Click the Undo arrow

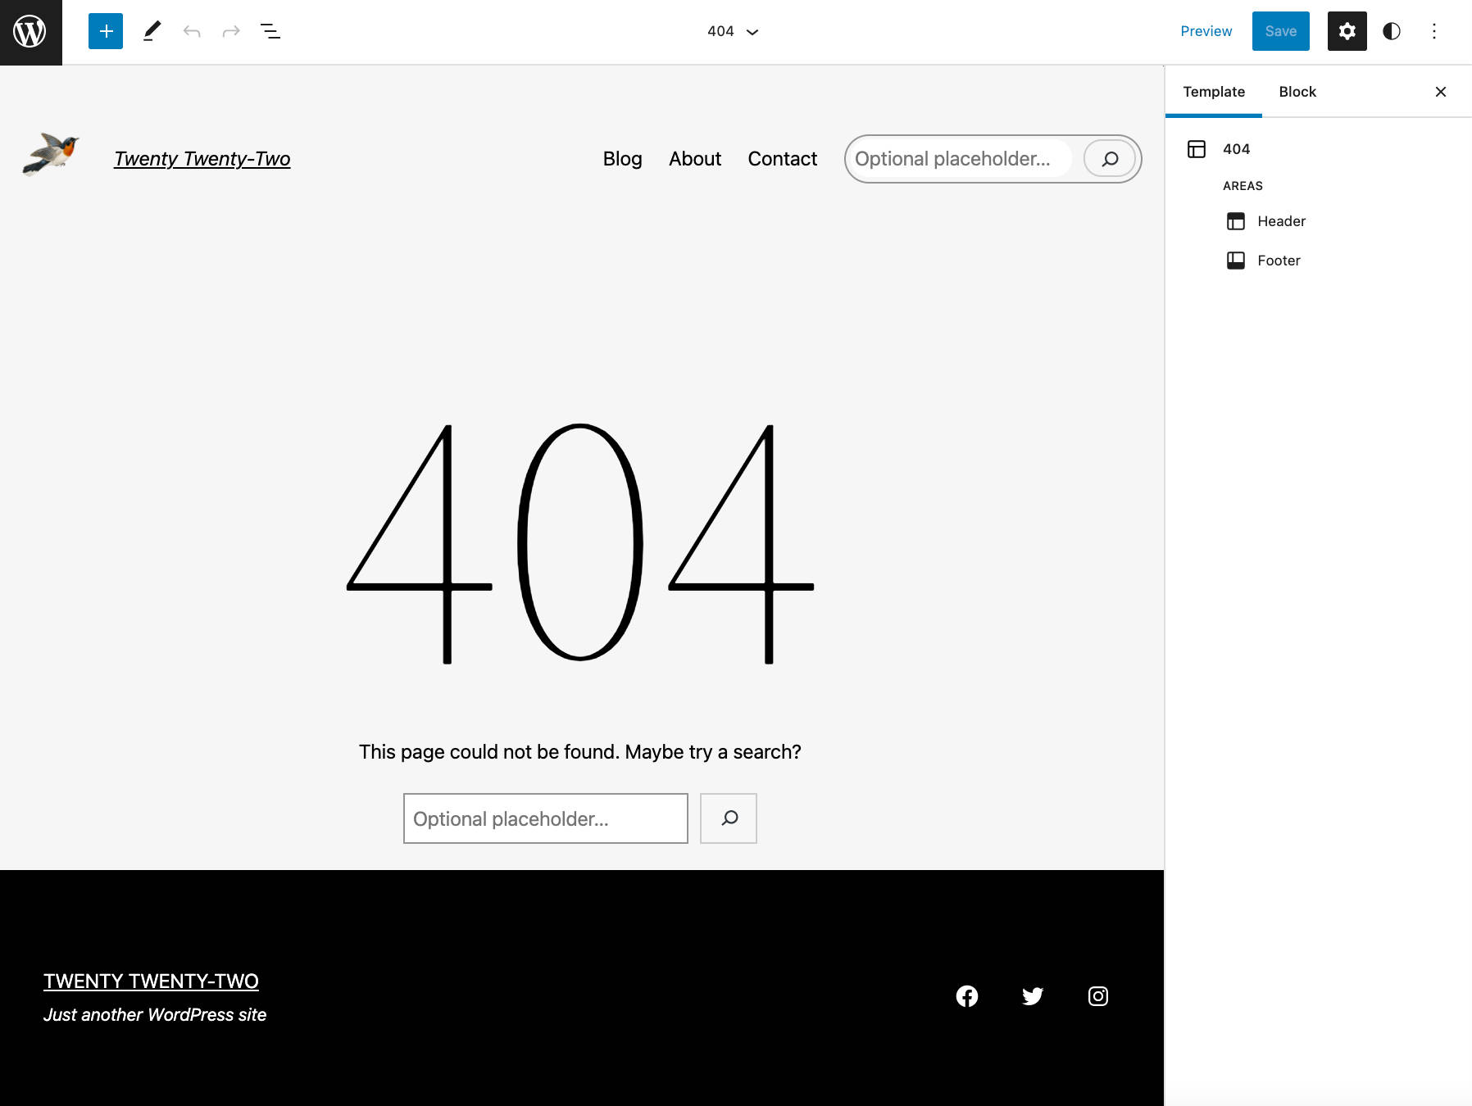tap(192, 31)
